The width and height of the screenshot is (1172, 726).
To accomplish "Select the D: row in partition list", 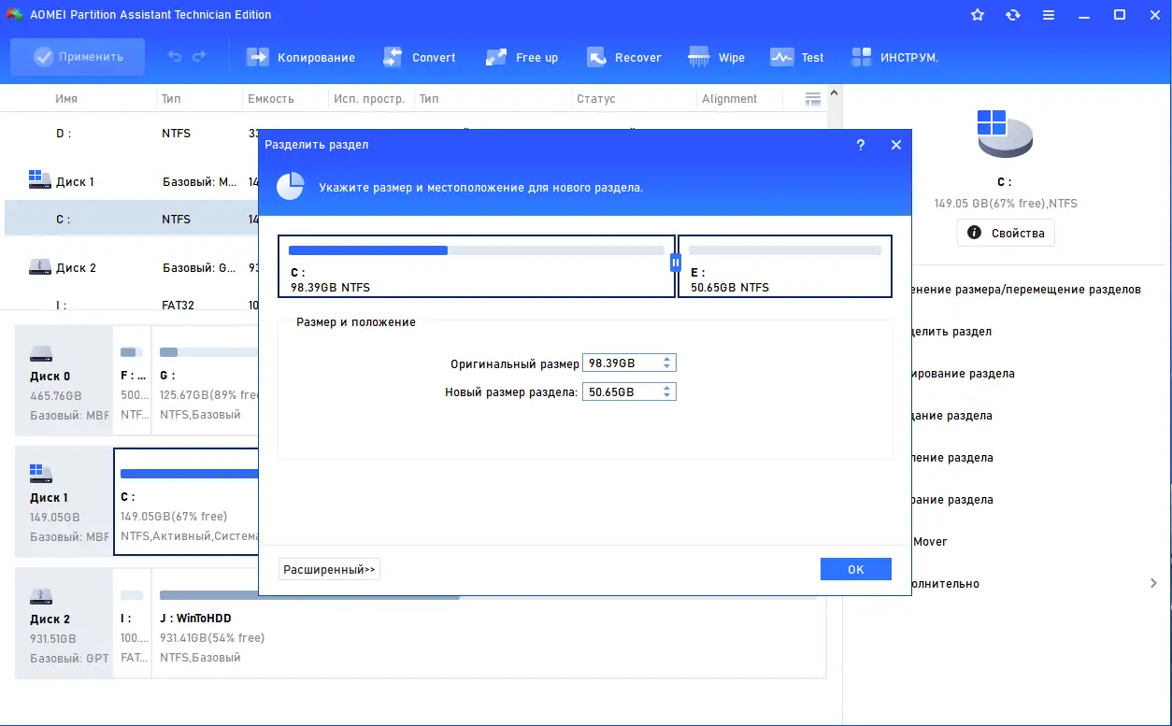I will (x=131, y=134).
